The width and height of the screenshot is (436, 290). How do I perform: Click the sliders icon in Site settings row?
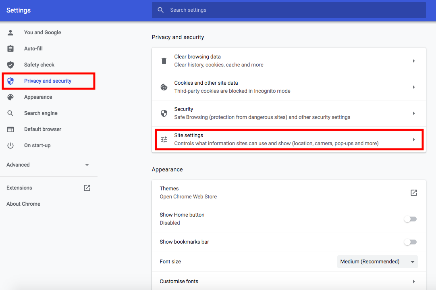click(x=164, y=140)
